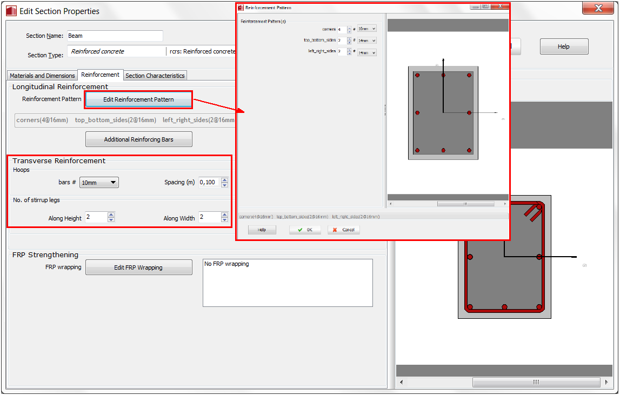
Task: Decrease the Along Height stirrup legs
Action: [x=111, y=220]
